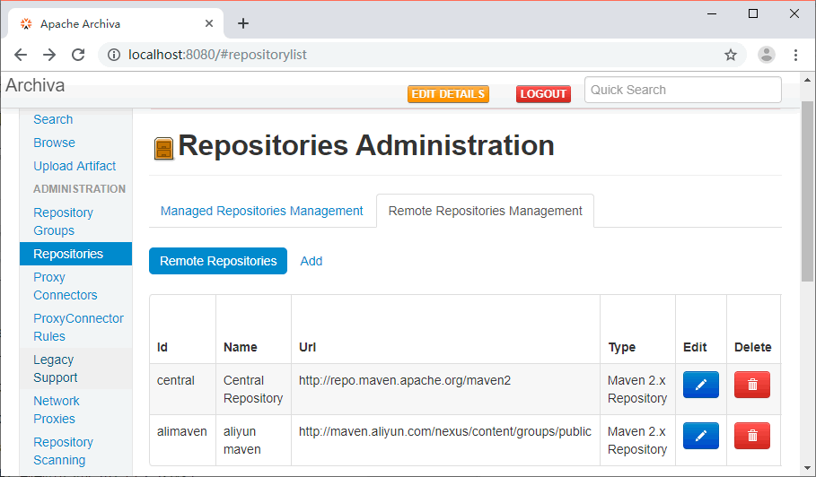Open a new browser tab

pyautogui.click(x=242, y=23)
